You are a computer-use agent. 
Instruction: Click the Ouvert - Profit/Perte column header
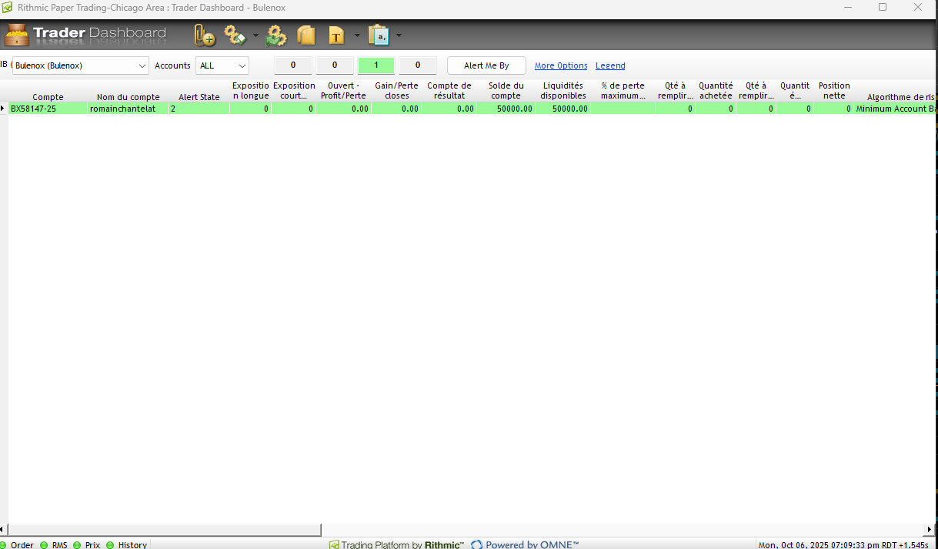[x=343, y=91]
